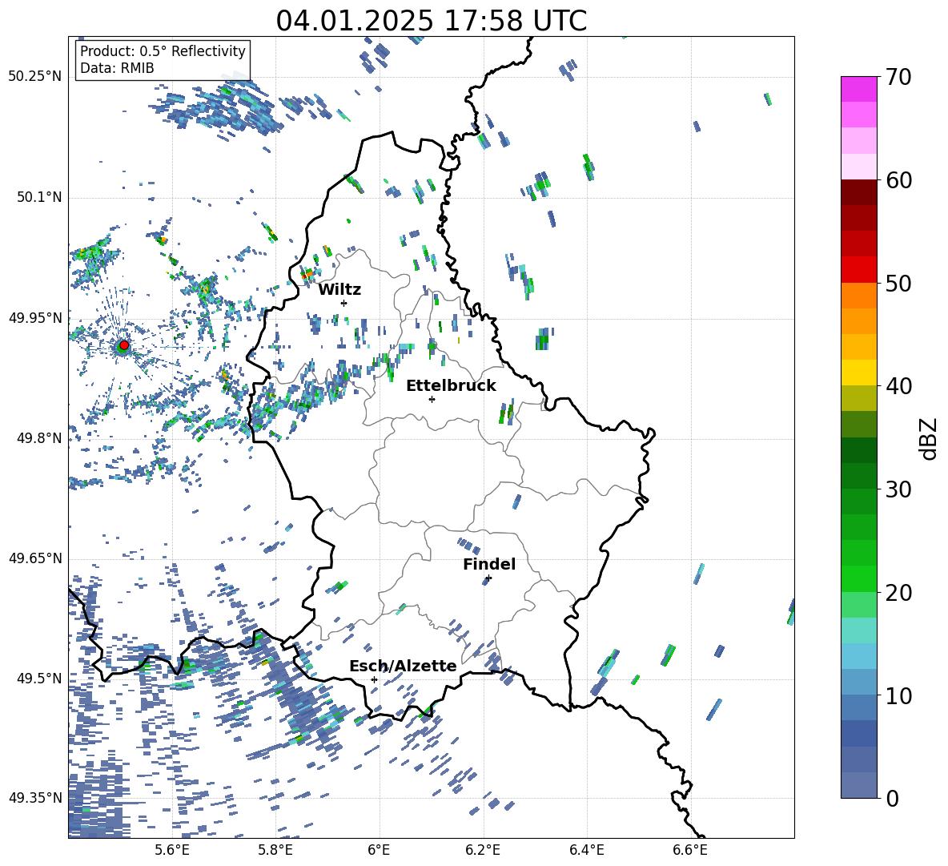The image size is (948, 866).
Task: Click the 6°E longitude label
Action: coord(379,851)
